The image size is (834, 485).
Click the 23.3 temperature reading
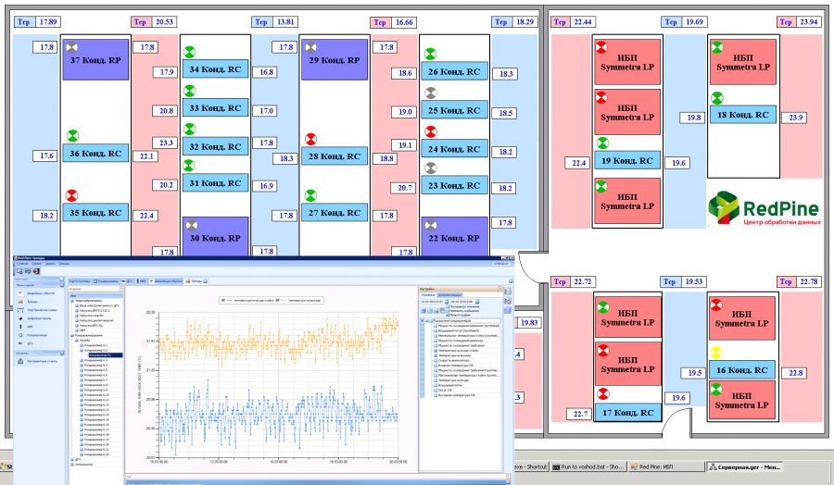click(x=166, y=143)
